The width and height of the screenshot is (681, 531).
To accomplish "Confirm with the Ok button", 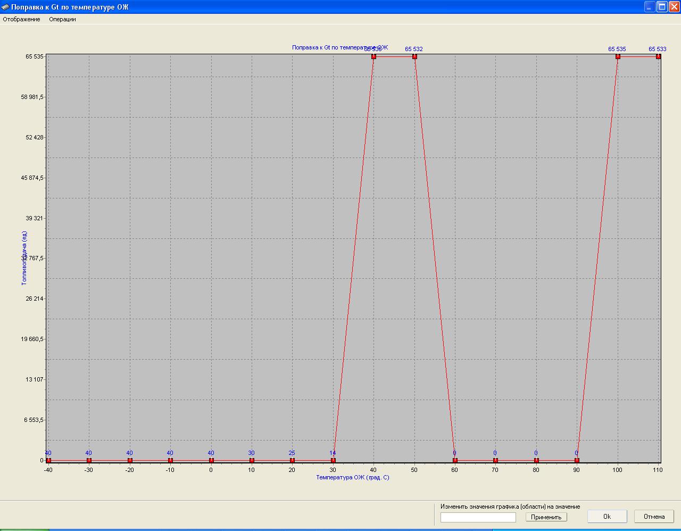I will click(607, 517).
